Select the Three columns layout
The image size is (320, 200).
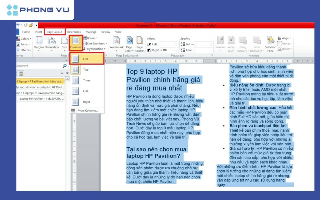point(86,80)
